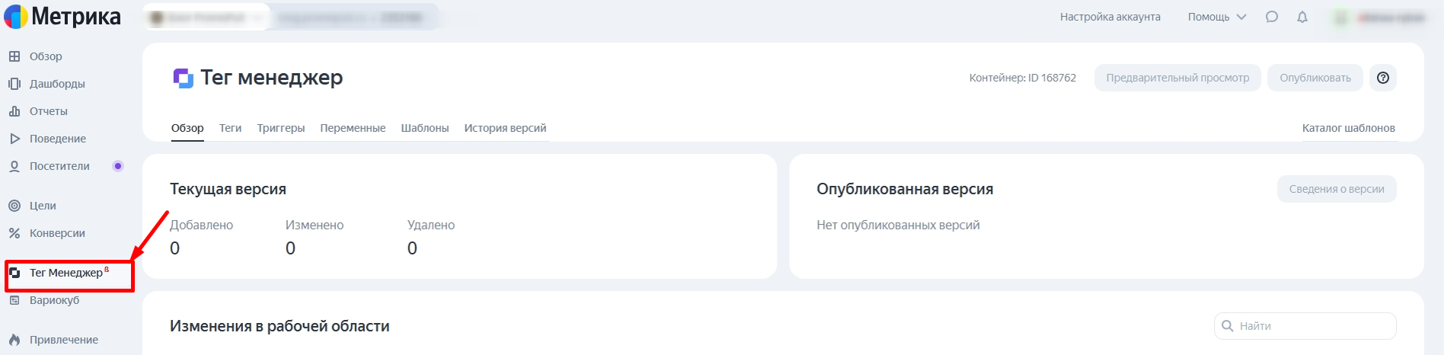Viewport: 1444px width, 355px height.
Task: Go to the Отчеты sidebar section
Action: pyautogui.click(x=48, y=111)
